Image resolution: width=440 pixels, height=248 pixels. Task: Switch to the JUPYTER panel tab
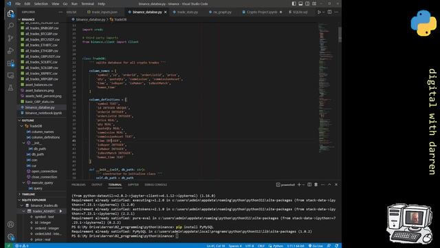[133, 185]
